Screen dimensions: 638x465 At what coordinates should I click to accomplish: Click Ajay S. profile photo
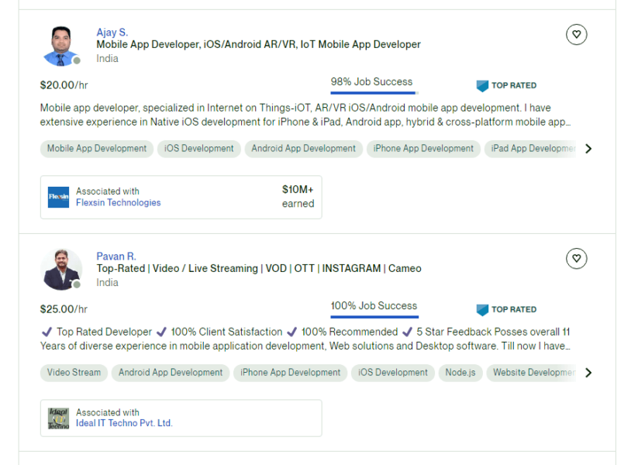point(60,46)
